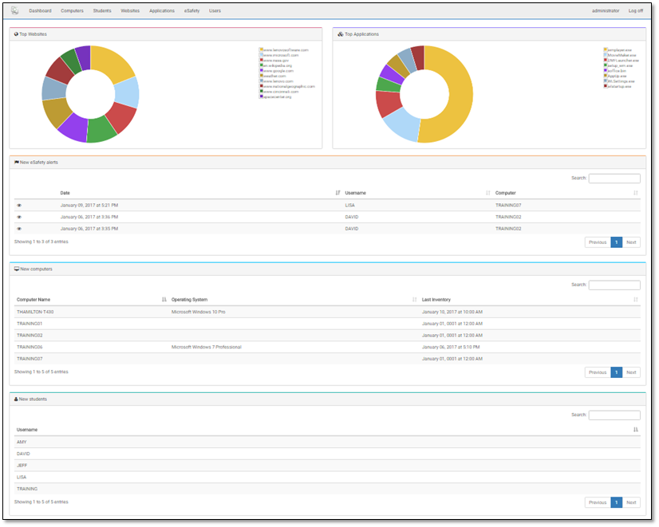Sort eSafety alerts by Date column icon
This screenshot has height=527, width=659.
pos(338,193)
